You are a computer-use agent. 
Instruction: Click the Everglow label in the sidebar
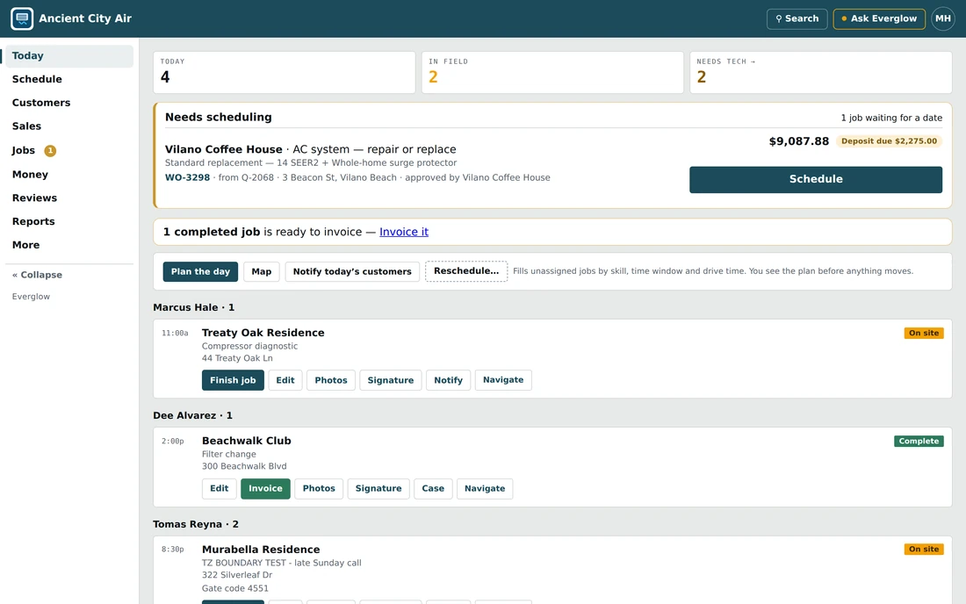31,297
